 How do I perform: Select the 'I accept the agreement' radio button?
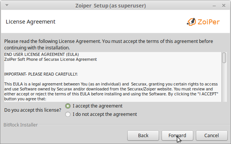68,106
